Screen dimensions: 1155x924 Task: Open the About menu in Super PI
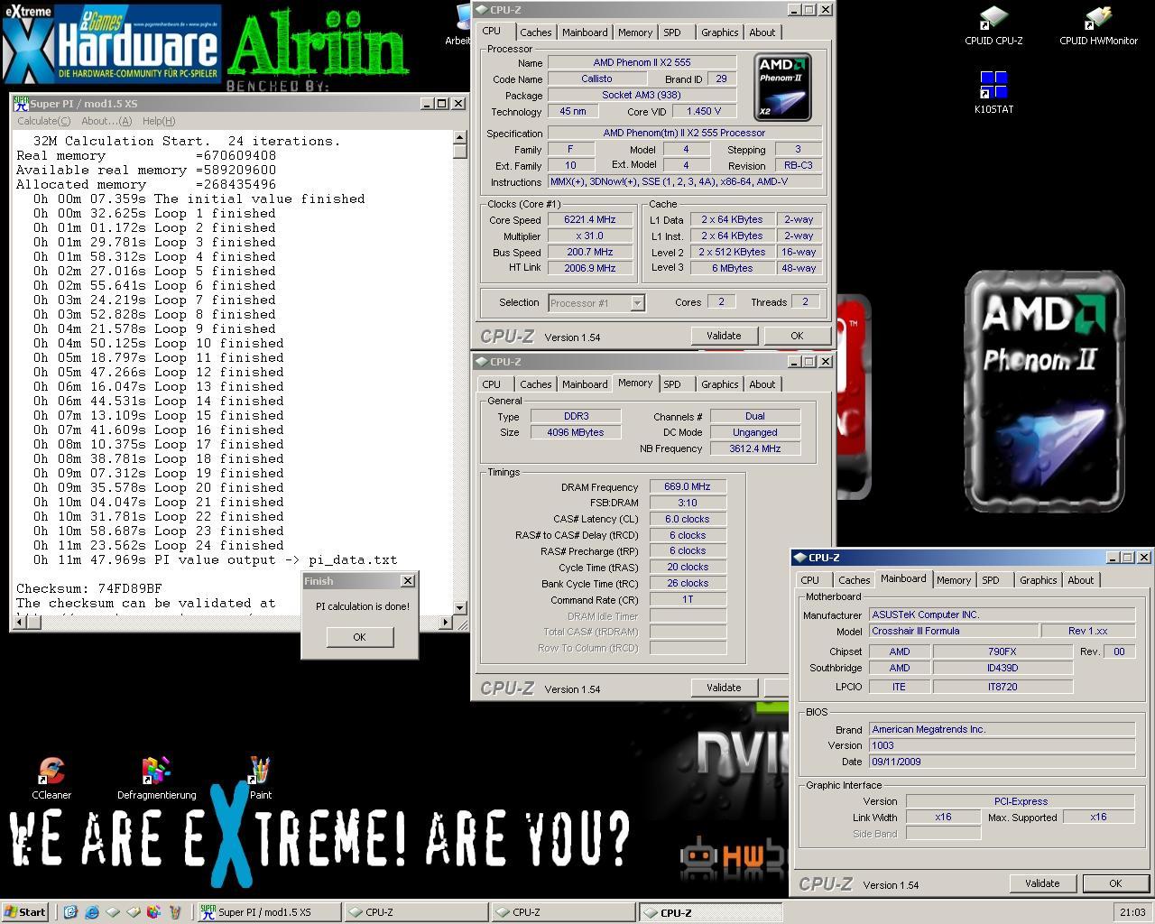coord(106,121)
